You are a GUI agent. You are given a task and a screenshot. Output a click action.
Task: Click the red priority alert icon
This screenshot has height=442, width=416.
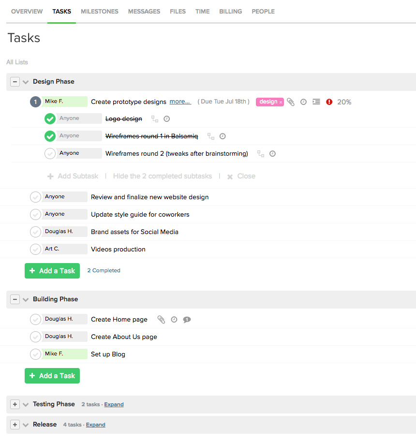[329, 102]
